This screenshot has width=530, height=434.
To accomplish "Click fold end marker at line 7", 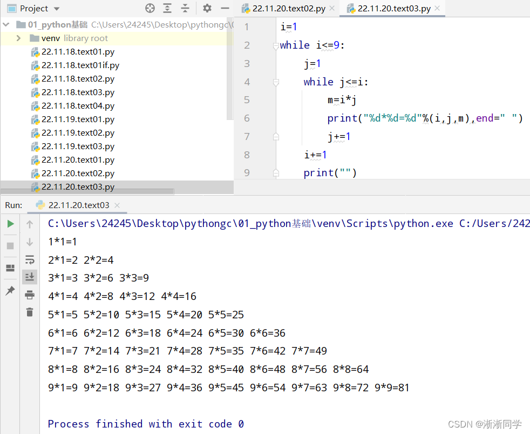I will coord(276,136).
